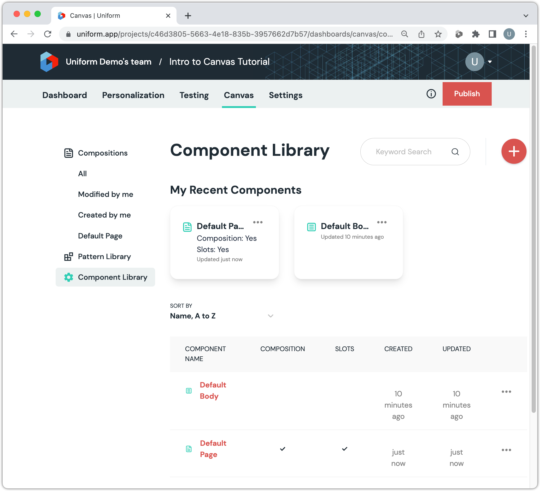Click browser extensions puzzle icon

476,34
